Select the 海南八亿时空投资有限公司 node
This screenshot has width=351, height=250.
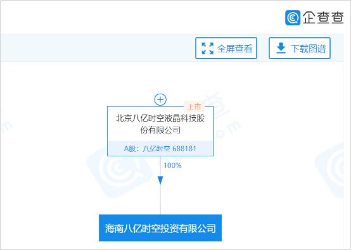click(x=160, y=228)
